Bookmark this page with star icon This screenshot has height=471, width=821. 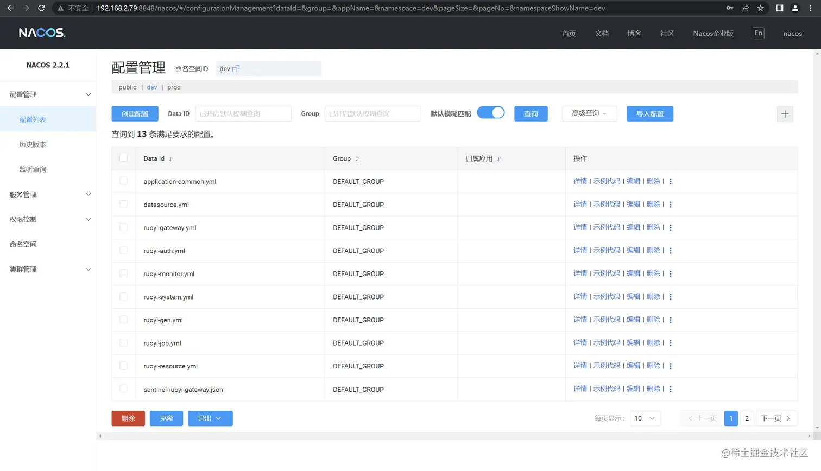pos(760,8)
